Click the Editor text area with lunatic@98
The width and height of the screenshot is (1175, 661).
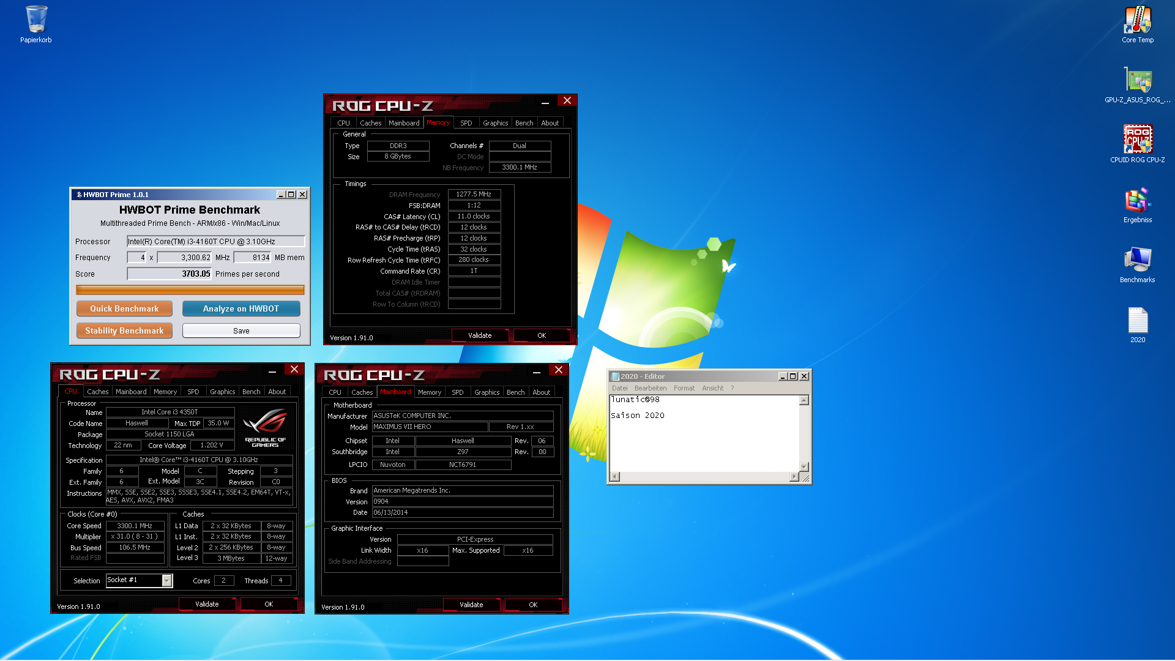point(704,433)
